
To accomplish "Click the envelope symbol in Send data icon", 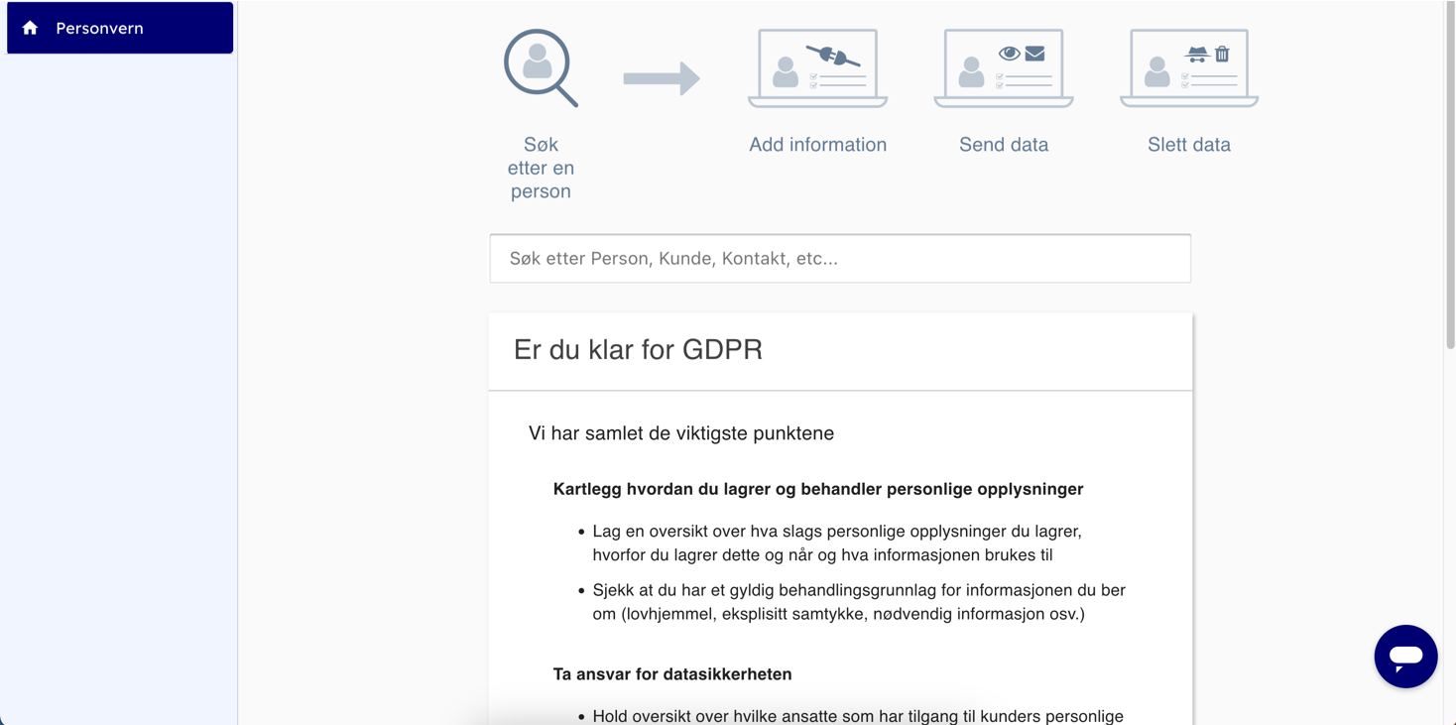I will tap(1034, 54).
